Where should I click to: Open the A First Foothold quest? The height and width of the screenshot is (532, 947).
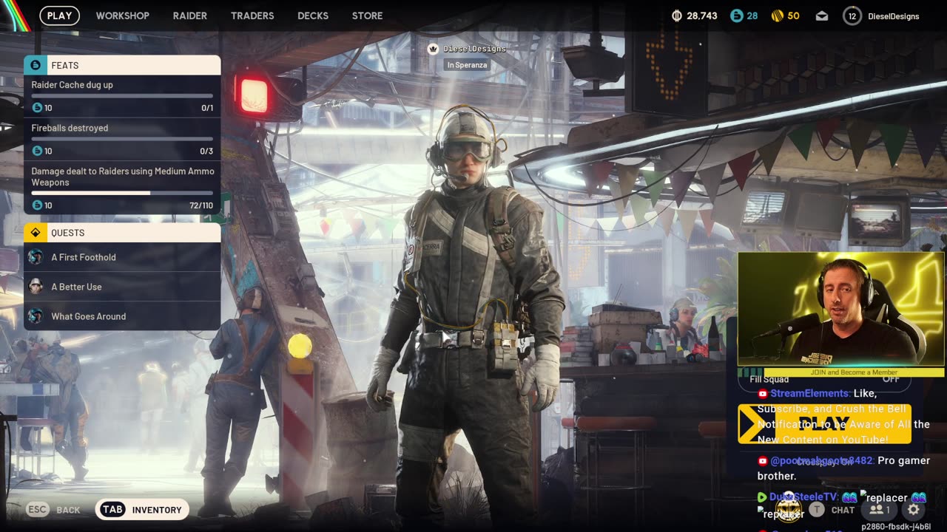tap(122, 257)
